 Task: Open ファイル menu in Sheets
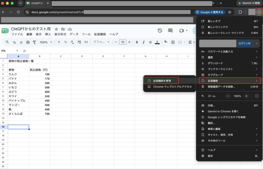17,34
